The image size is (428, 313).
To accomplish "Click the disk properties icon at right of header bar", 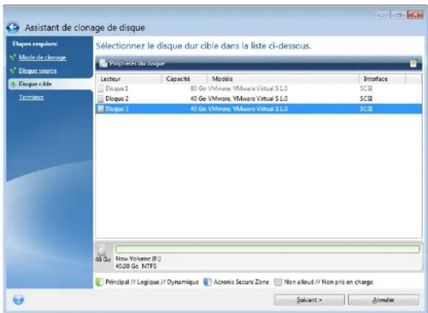I will pos(413,63).
